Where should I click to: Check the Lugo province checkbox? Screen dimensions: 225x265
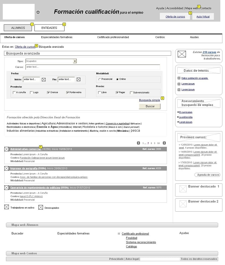coord(31,93)
